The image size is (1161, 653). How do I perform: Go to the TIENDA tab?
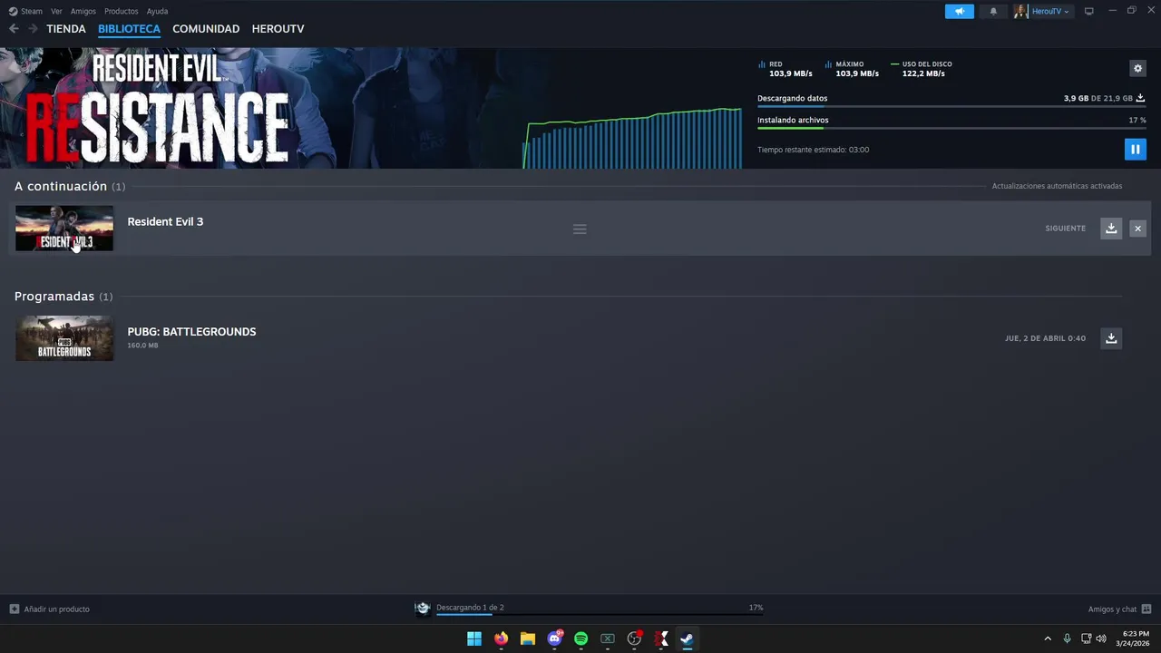(66, 29)
